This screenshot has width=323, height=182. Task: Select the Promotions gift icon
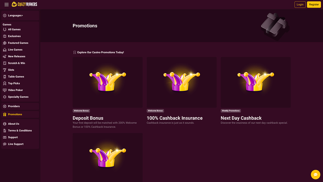click(5, 114)
